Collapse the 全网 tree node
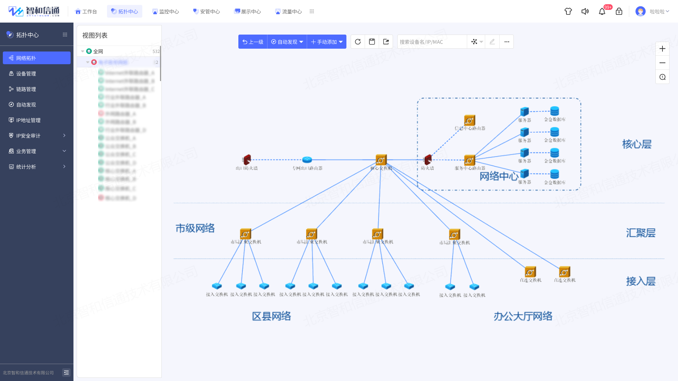Screen dimensions: 678x381 pyautogui.click(x=82, y=51)
